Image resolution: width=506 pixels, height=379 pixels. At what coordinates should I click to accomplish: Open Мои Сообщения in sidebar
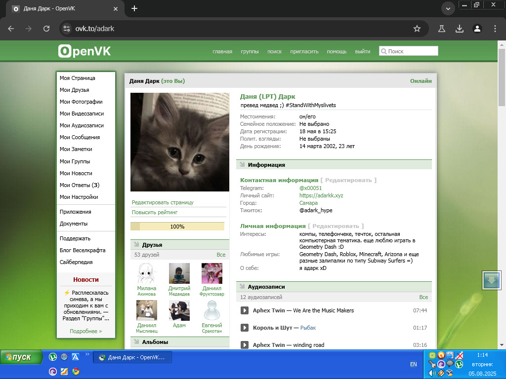point(80,137)
